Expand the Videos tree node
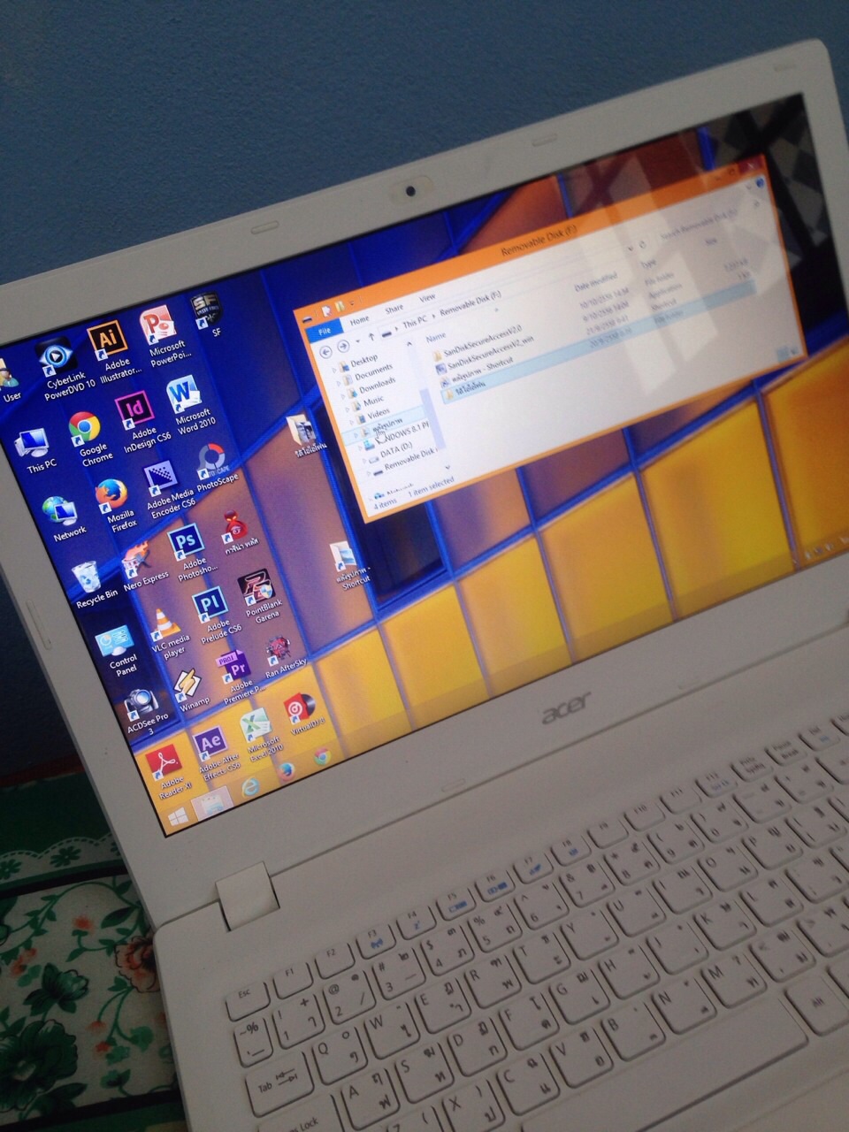The height and width of the screenshot is (1132, 849). pos(351,424)
